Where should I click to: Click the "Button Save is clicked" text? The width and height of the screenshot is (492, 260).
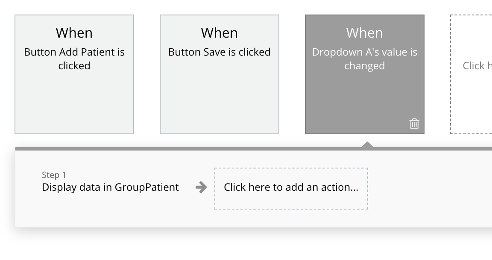tap(220, 52)
